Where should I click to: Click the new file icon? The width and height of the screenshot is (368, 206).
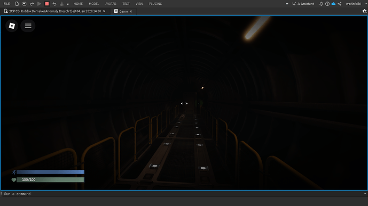17,4
